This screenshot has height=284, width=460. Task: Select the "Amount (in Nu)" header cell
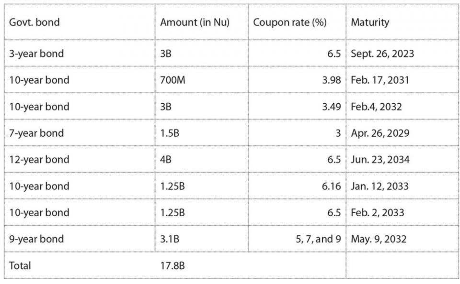(195, 22)
